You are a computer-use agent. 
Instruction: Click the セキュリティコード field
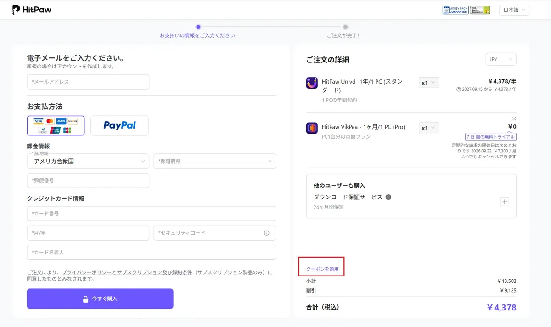215,233
